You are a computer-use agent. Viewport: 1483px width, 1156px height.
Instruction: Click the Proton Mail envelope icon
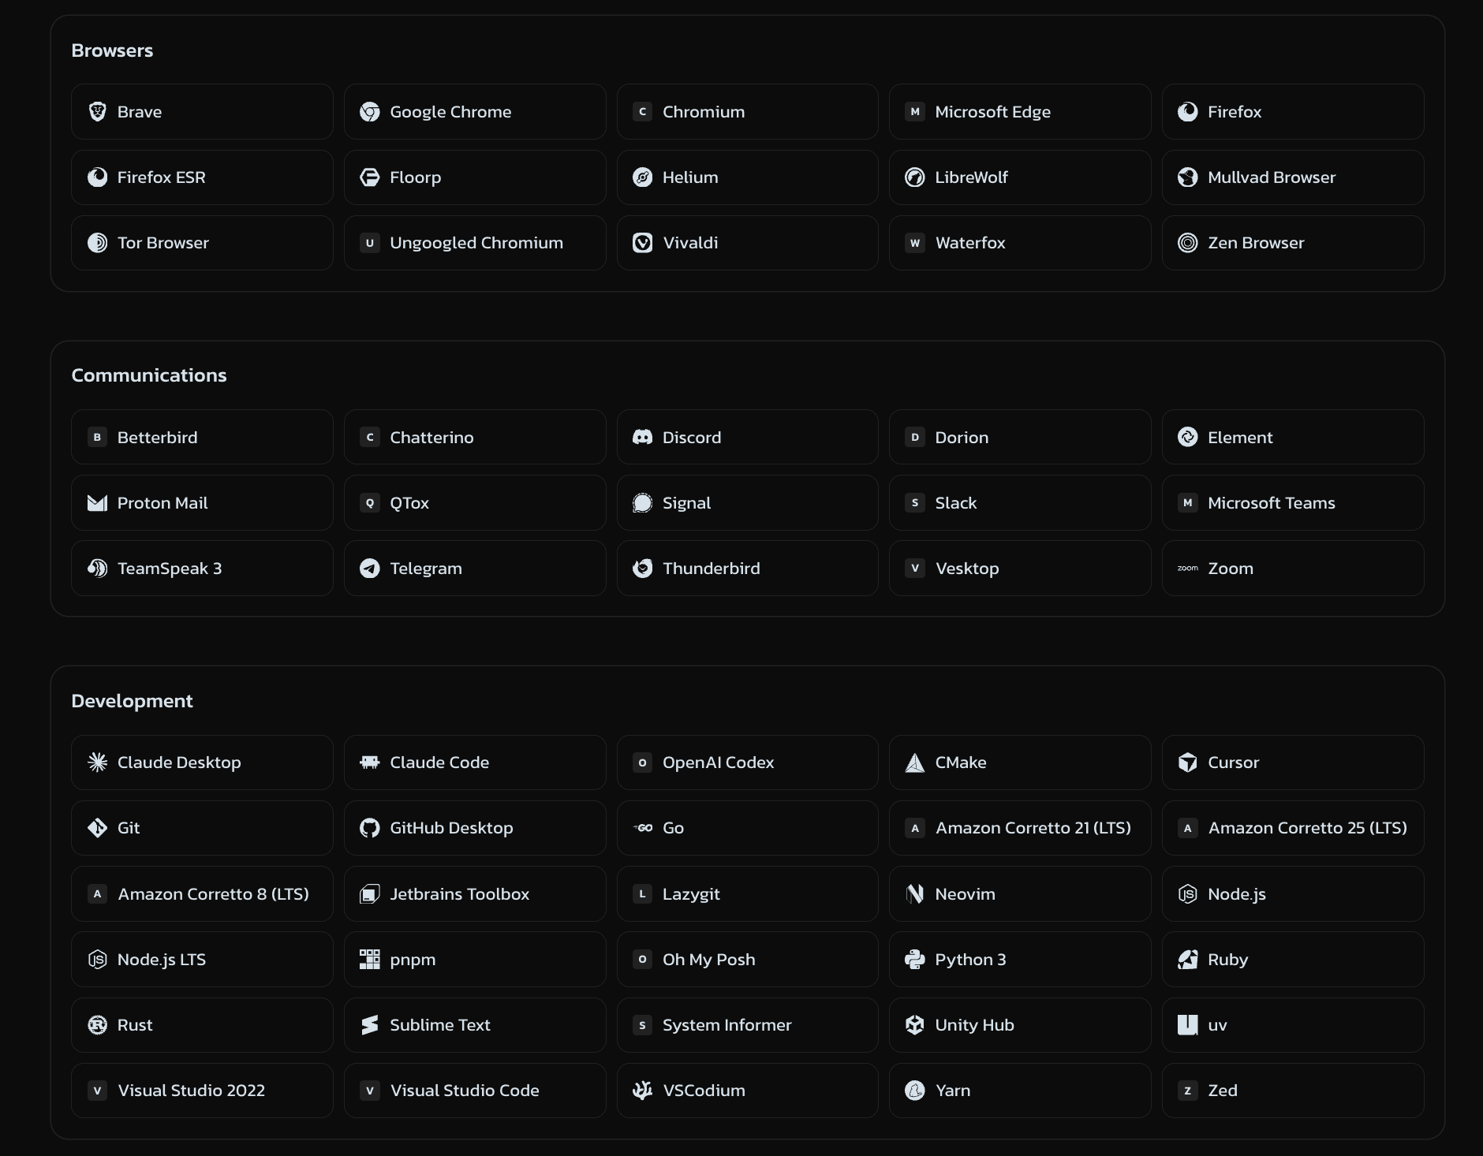pos(97,503)
